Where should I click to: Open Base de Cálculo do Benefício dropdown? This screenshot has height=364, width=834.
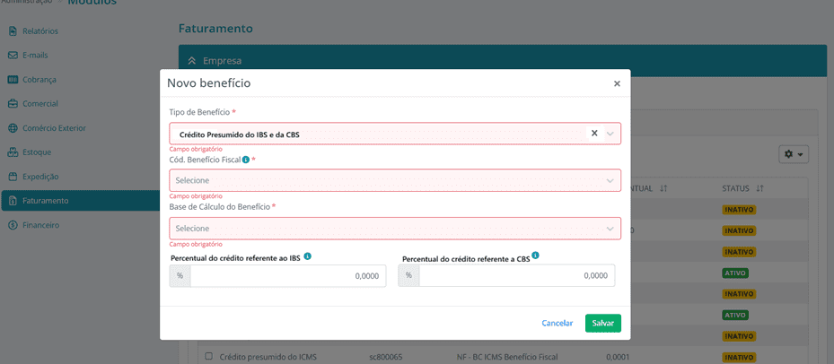click(395, 229)
